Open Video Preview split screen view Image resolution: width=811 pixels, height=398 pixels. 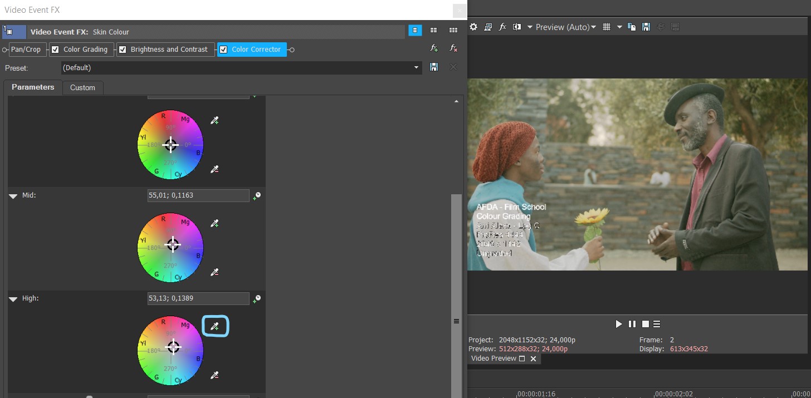point(516,27)
